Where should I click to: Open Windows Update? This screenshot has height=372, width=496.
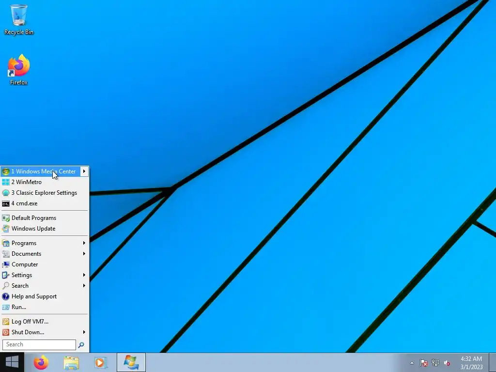[45, 229]
